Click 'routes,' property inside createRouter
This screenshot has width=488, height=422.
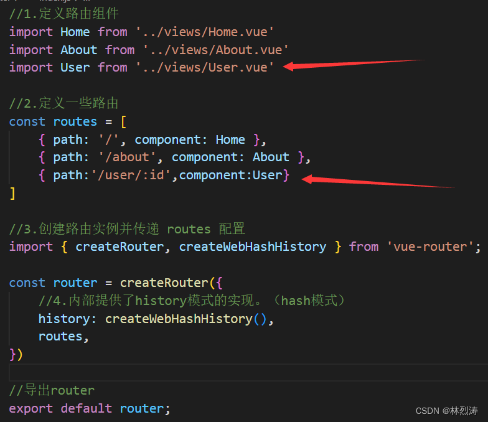pos(63,337)
